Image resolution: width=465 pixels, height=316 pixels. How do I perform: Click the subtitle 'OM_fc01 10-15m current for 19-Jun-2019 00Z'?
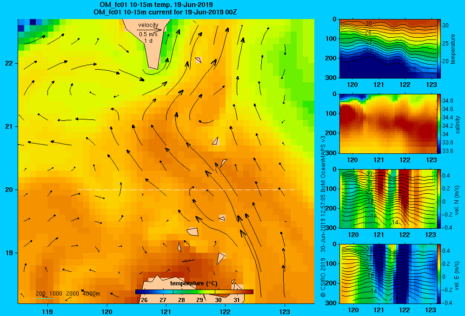pyautogui.click(x=165, y=12)
